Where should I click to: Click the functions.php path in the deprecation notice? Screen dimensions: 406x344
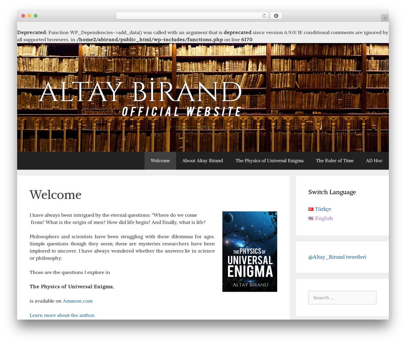(x=150, y=40)
